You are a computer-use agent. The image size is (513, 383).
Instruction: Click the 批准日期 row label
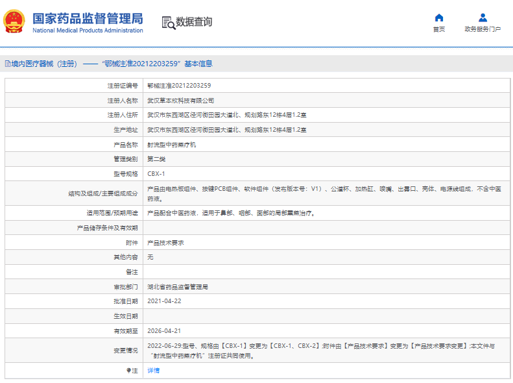click(x=126, y=301)
